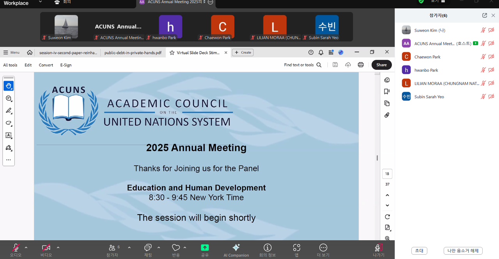Click the 초대 invite button
This screenshot has width=499, height=259.
419,251
